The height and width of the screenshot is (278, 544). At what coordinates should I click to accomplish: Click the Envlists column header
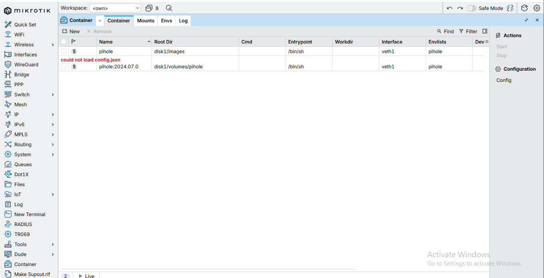[449, 42]
